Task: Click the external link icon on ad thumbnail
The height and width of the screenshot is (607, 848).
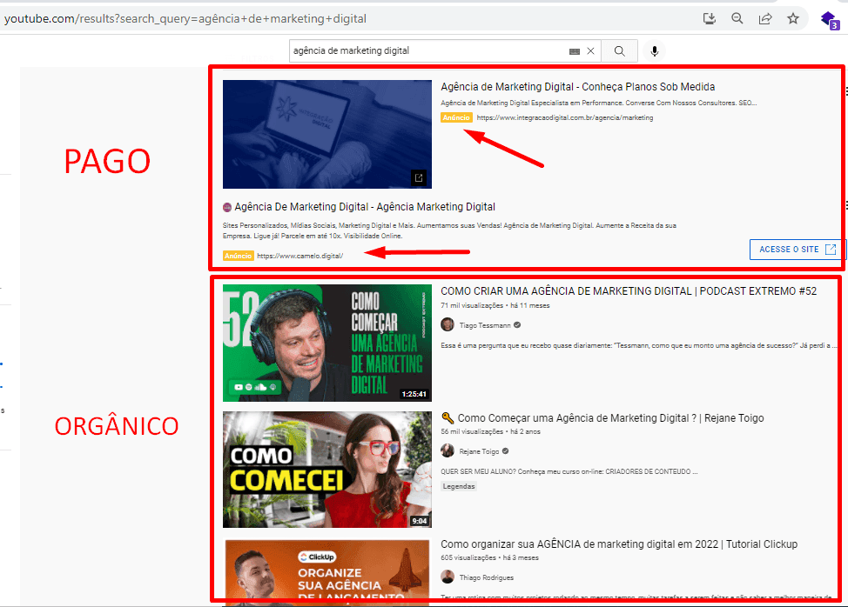Action: coord(419,177)
